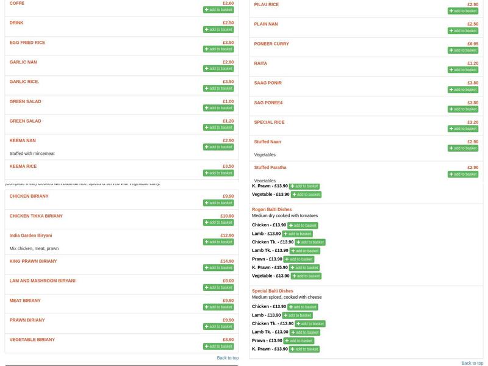Viewport: 488px width, 366px height.
Task: Add RAITA to basket
Action: tap(463, 70)
